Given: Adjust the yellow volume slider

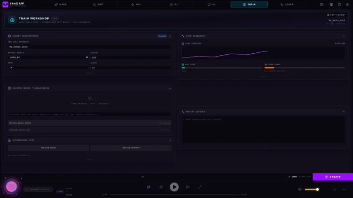Looking at the screenshot, I should (x=311, y=190).
